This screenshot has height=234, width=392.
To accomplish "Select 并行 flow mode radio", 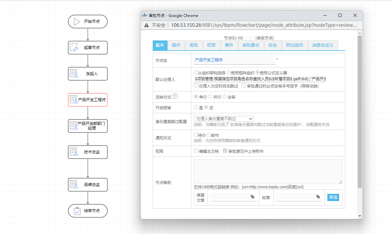I will 210,97.
